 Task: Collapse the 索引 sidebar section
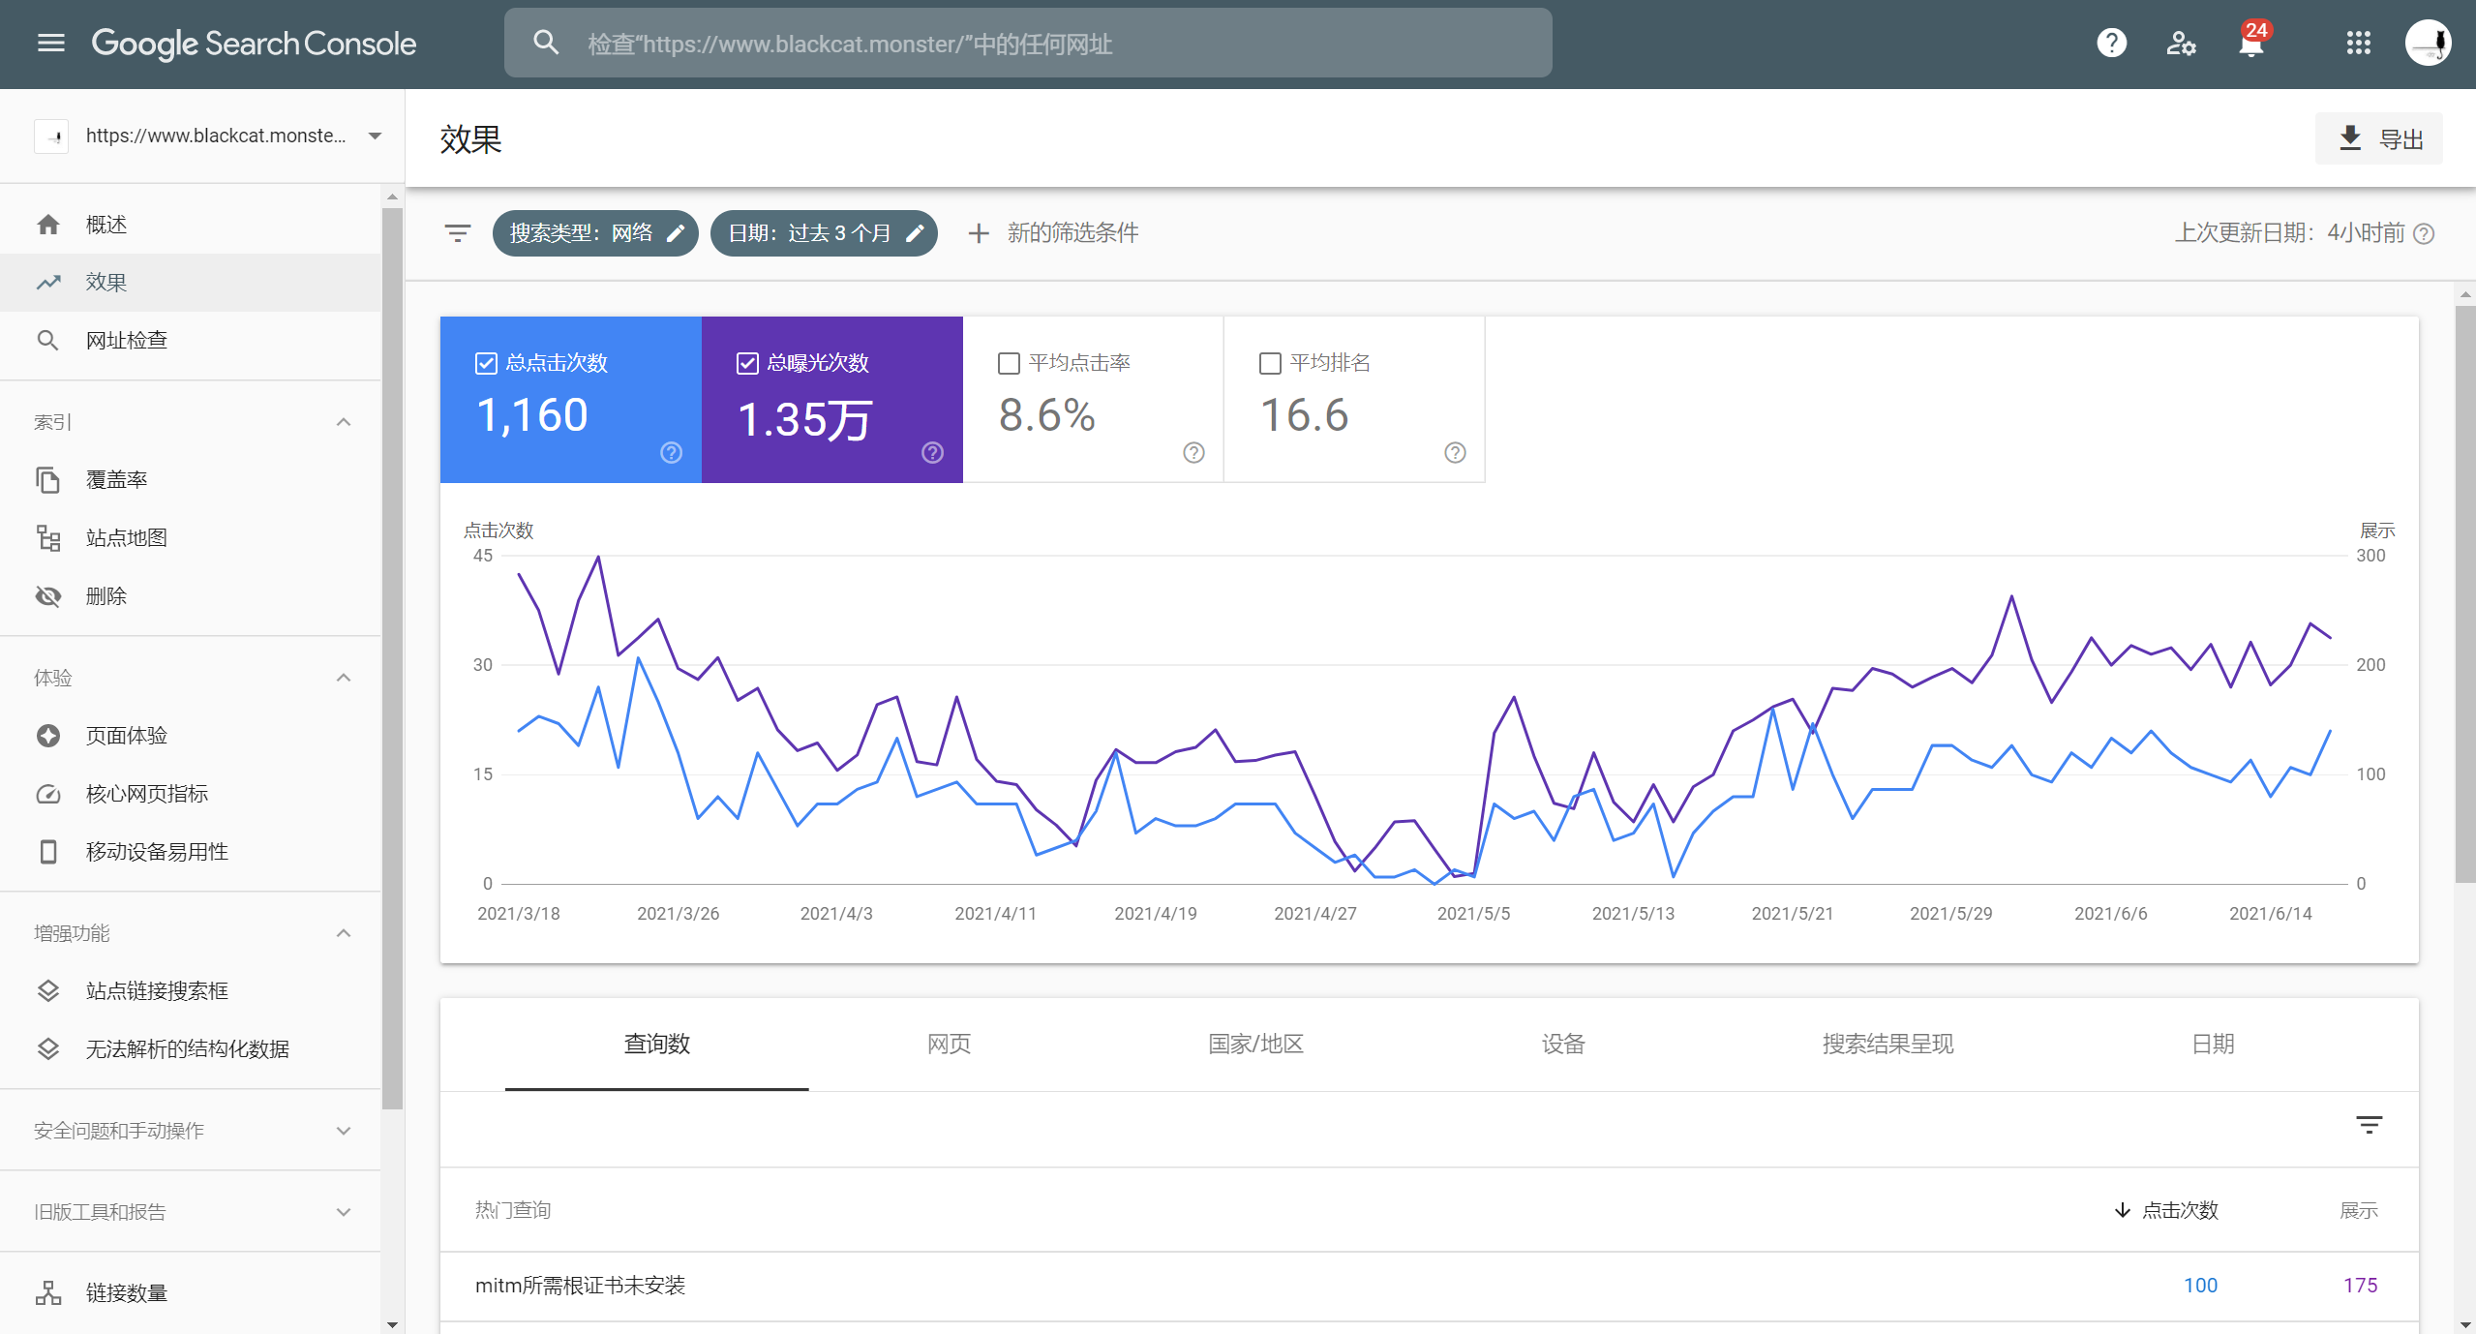pyautogui.click(x=343, y=422)
